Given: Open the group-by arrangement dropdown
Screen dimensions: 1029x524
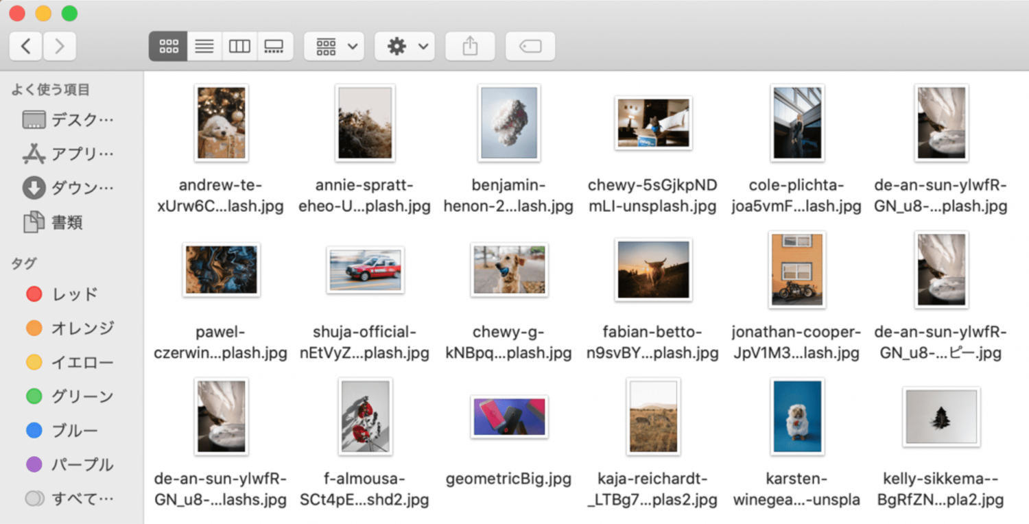Looking at the screenshot, I should (x=334, y=47).
